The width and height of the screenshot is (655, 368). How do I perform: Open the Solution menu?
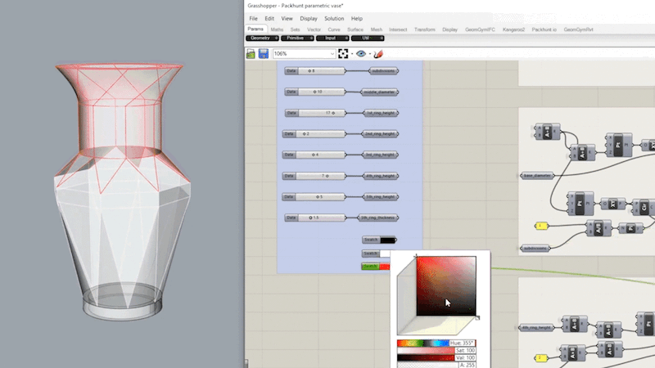334,18
